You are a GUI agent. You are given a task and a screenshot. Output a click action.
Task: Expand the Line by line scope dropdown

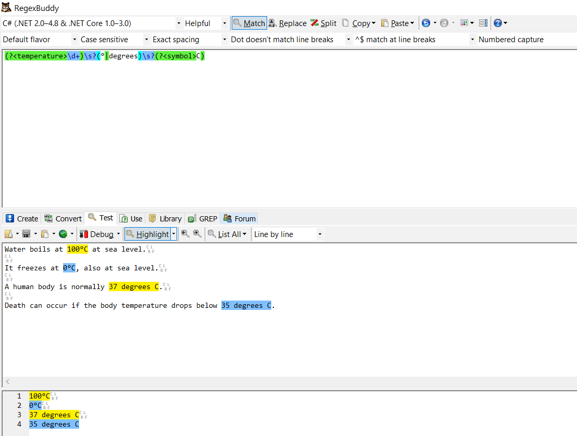[288, 234]
